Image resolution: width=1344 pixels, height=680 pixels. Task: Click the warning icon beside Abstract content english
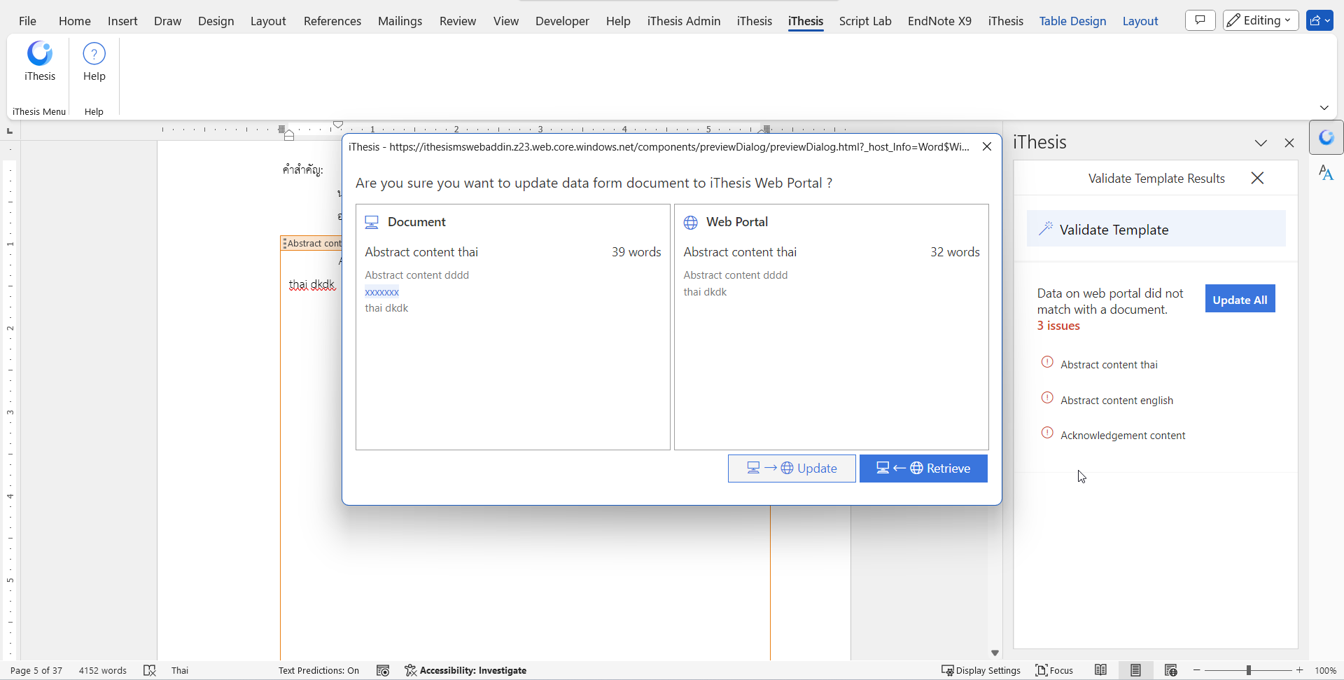point(1047,398)
